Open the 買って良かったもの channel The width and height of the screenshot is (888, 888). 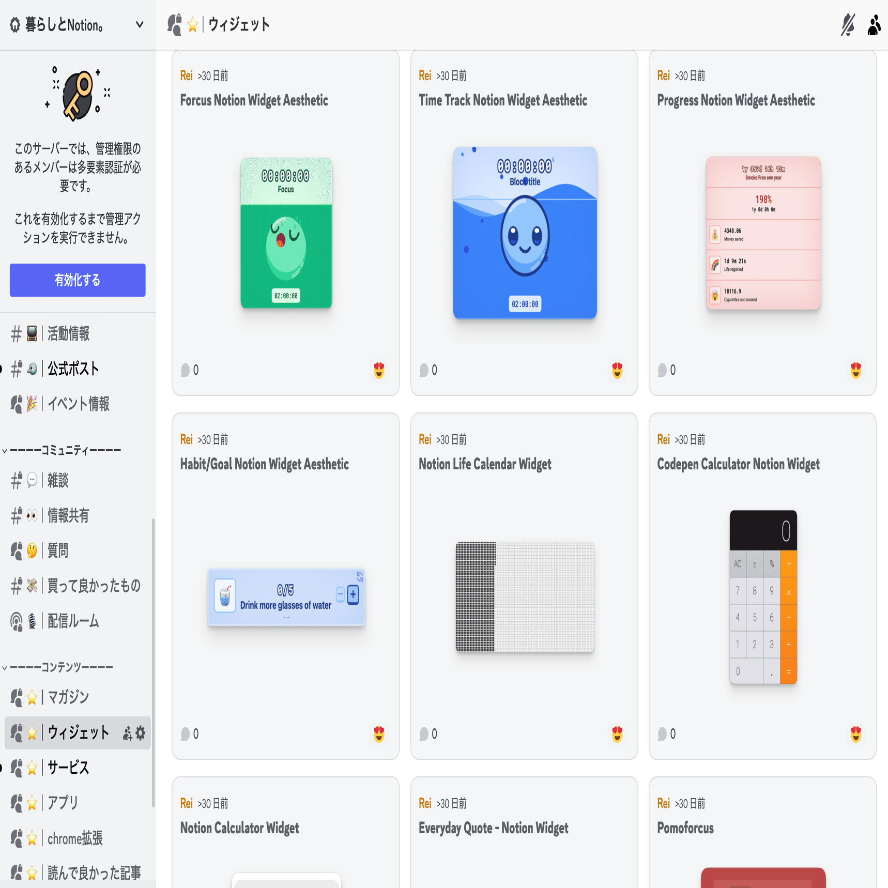tap(78, 586)
